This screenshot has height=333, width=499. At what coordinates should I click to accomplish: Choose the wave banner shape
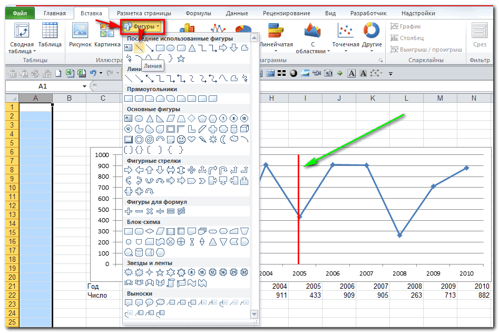192,283
